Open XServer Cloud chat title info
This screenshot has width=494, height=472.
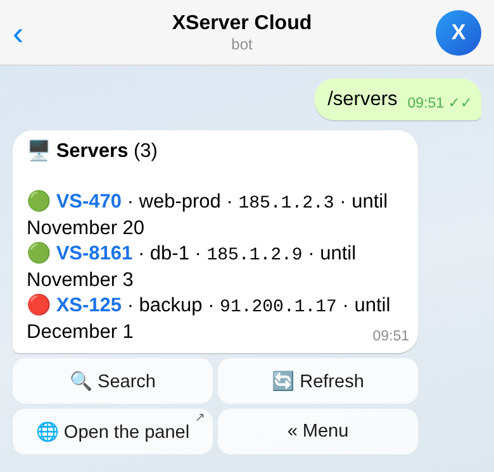(242, 22)
